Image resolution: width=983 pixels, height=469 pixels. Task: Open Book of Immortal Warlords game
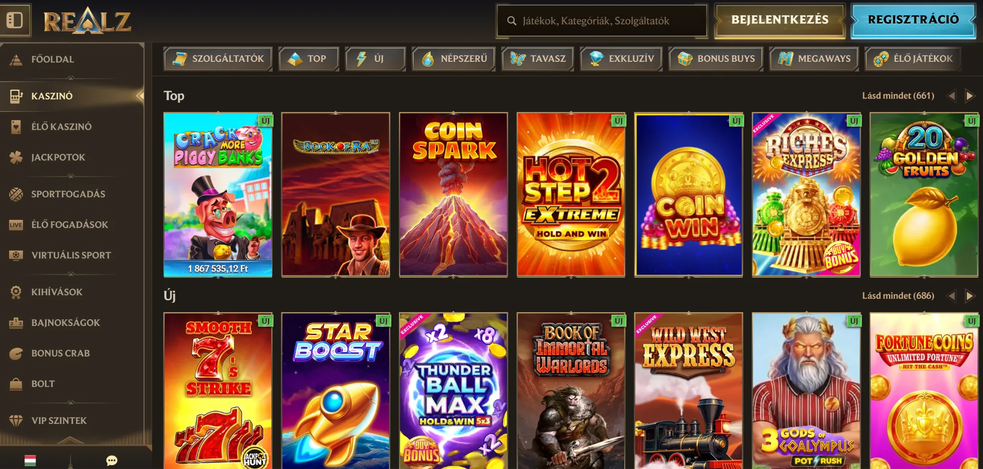point(571,391)
